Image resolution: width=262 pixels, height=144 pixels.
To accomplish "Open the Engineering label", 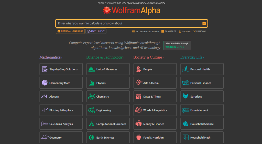I will [x=104, y=110].
